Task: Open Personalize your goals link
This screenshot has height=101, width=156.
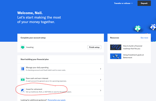Action: 56,100
